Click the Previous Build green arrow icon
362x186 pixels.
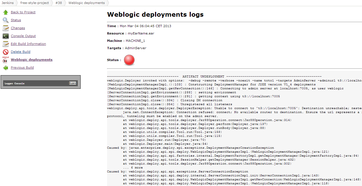5,67
